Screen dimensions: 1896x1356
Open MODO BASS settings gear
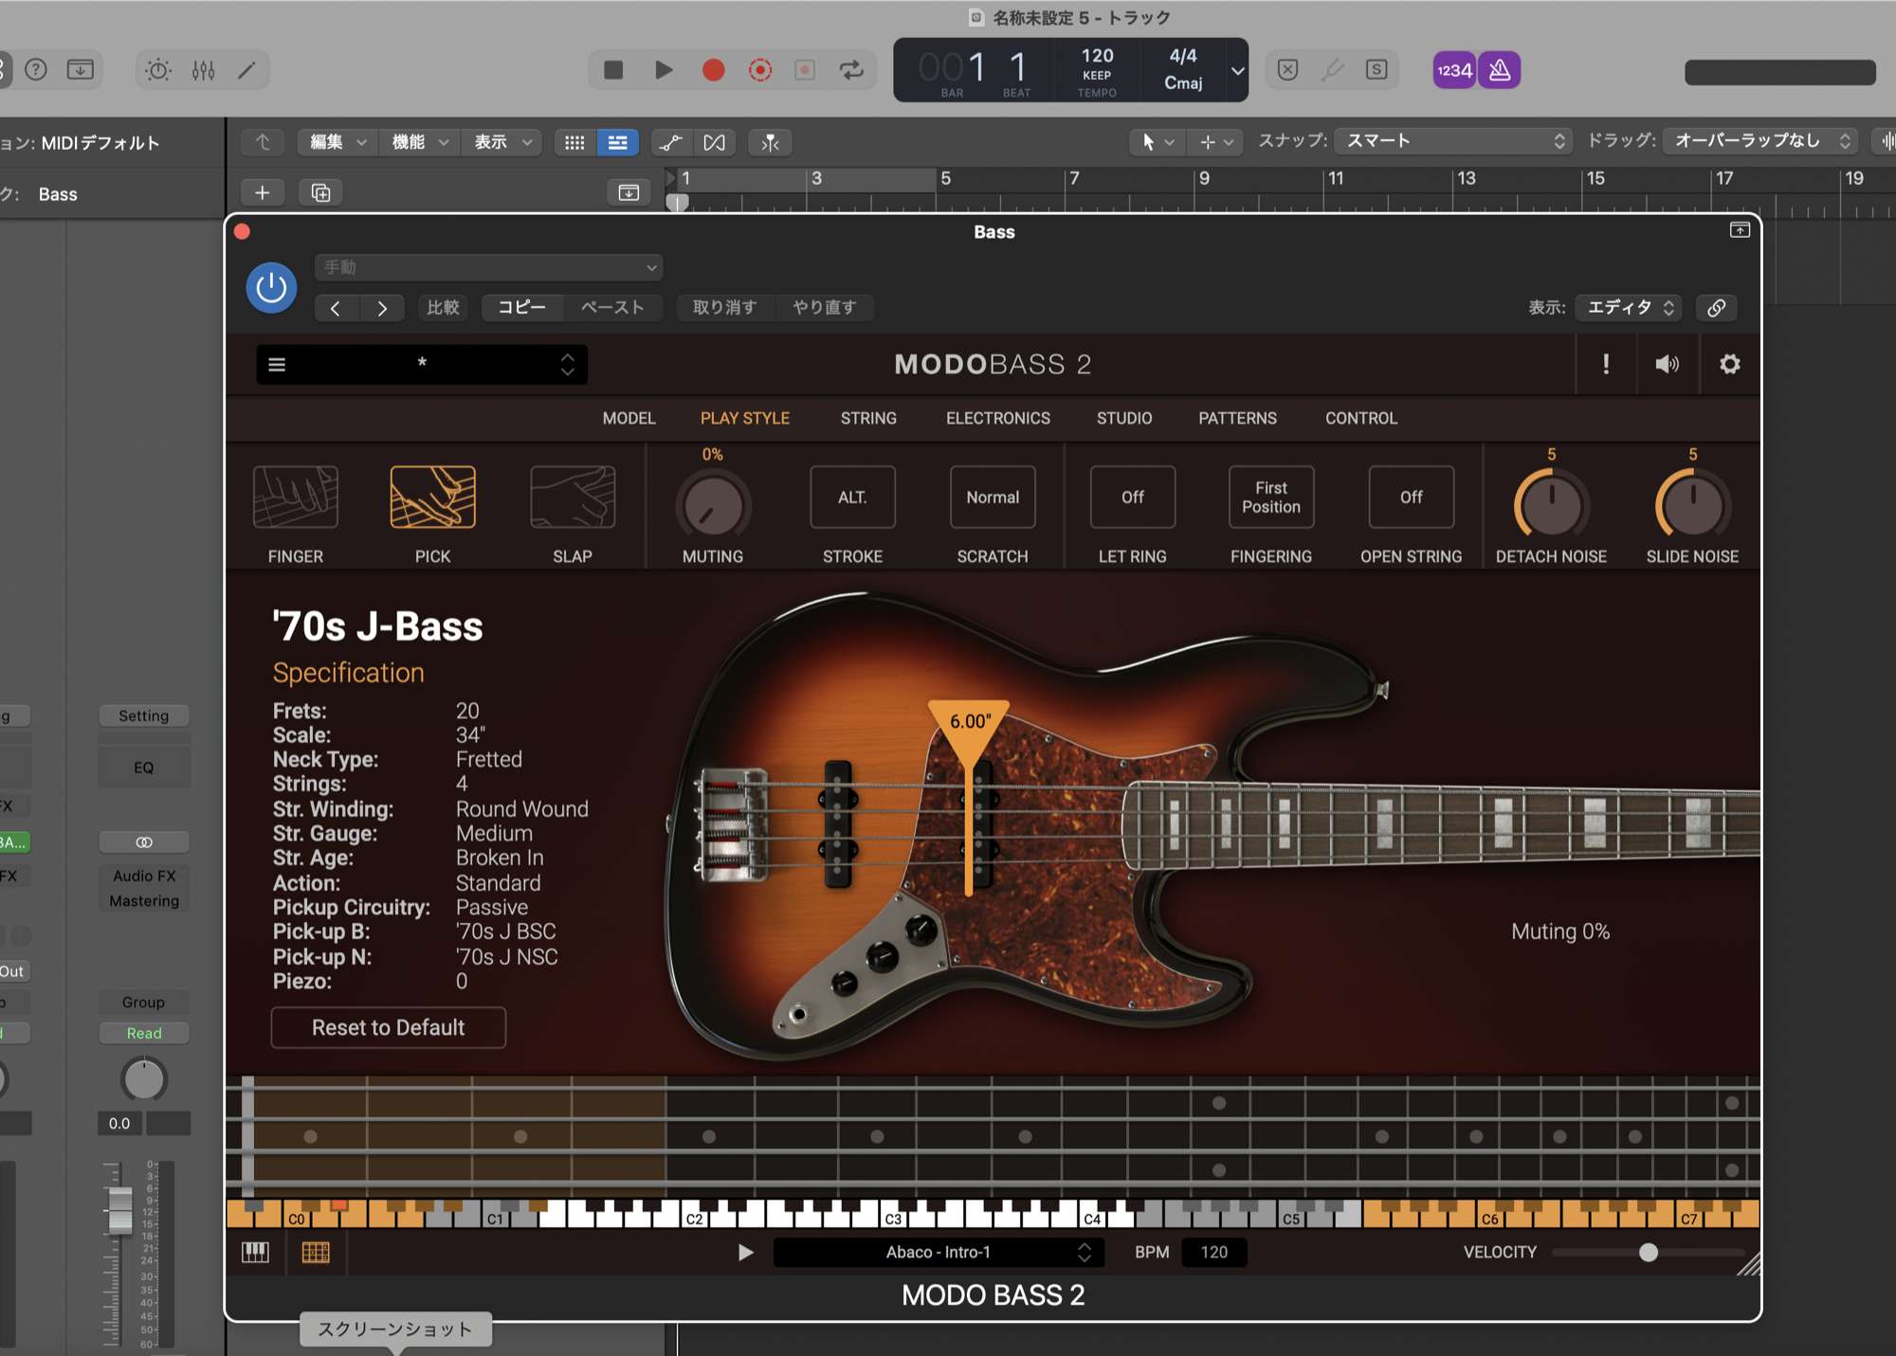pyautogui.click(x=1730, y=364)
